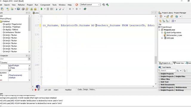This screenshot has height=107, width=191.
Task: Click the Pause toolbar icon
Action: pyautogui.click(x=48, y=9)
